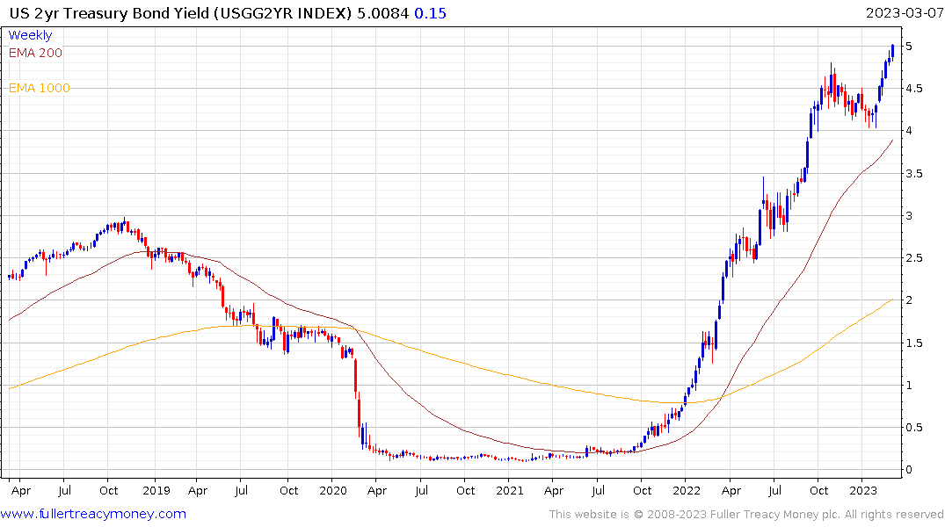Click the 0.15 change value in blue
The height and width of the screenshot is (527, 945).
coord(431,13)
